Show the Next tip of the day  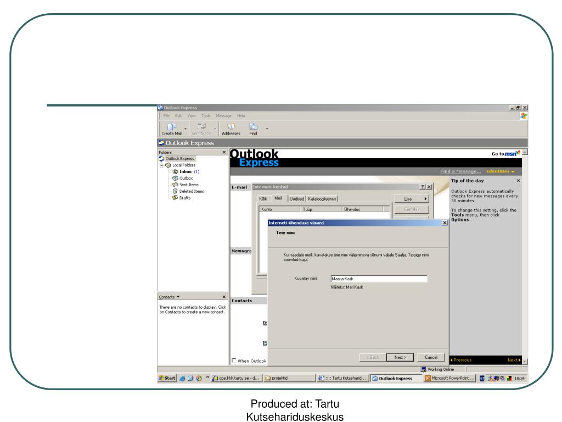[514, 360]
